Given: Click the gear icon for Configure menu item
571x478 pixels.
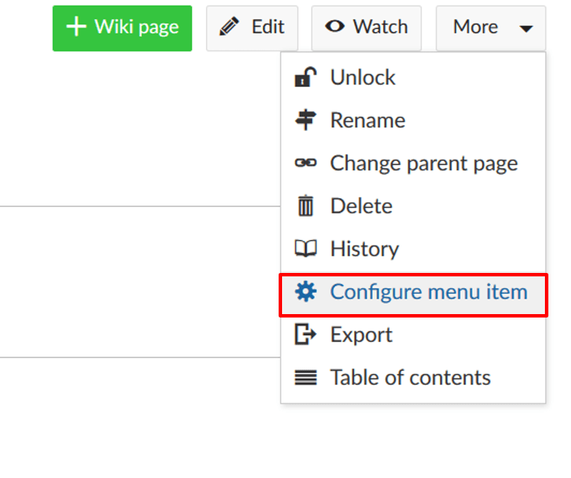Looking at the screenshot, I should [x=306, y=291].
